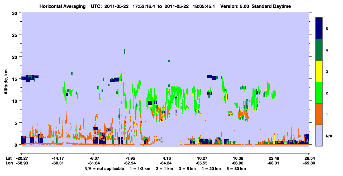The width and height of the screenshot is (343, 176).
Task: Click the orange colorbar segment labeled 1
Action: (319, 114)
